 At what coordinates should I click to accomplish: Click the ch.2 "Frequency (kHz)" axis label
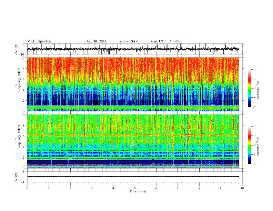[19, 137]
